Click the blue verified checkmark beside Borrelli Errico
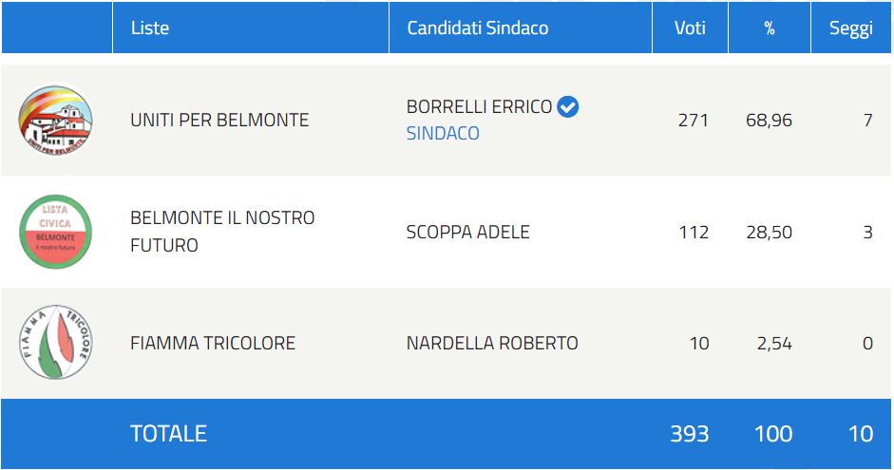Image resolution: width=894 pixels, height=470 pixels. [568, 107]
